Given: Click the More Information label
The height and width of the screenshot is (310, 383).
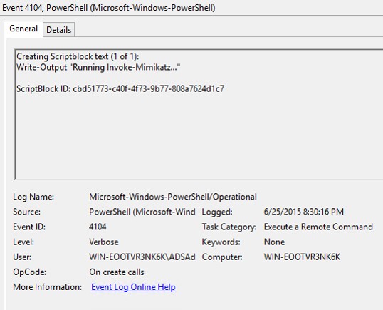Looking at the screenshot, I should [x=48, y=287].
